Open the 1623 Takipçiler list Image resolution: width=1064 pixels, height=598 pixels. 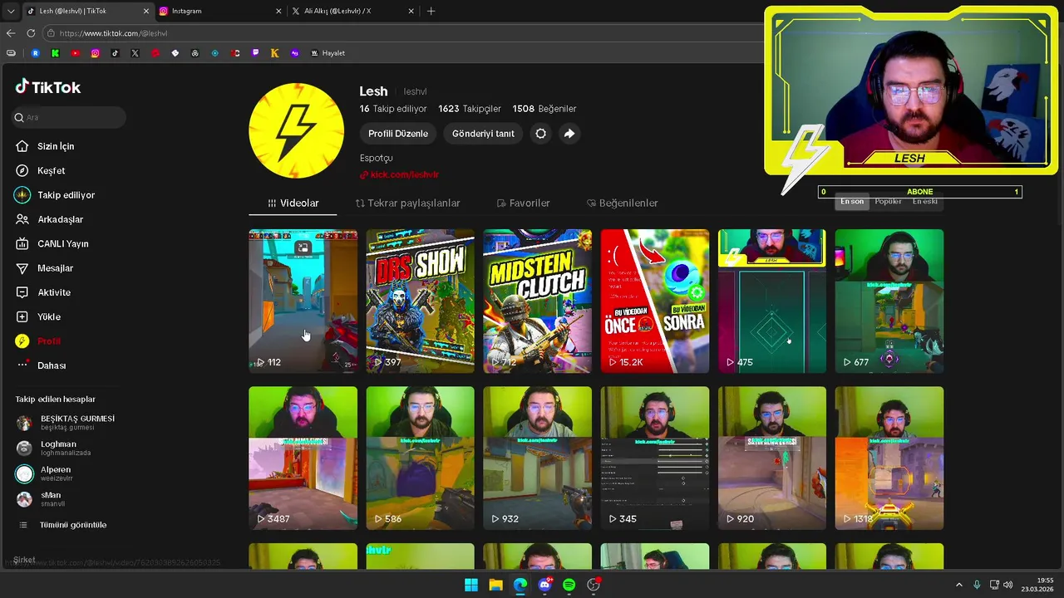(470, 109)
